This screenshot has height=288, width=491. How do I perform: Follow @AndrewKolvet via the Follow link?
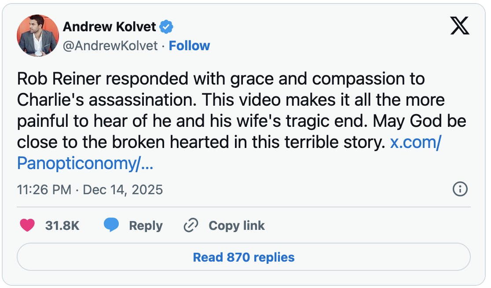pos(190,45)
